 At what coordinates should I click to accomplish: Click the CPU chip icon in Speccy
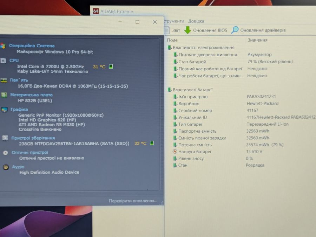(3, 61)
